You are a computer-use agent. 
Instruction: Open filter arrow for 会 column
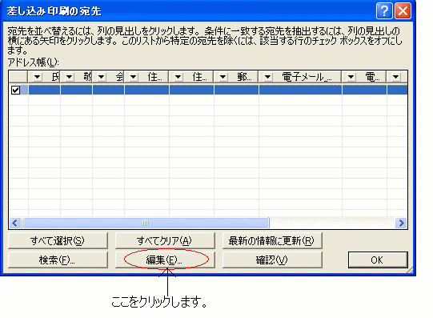[101, 77]
